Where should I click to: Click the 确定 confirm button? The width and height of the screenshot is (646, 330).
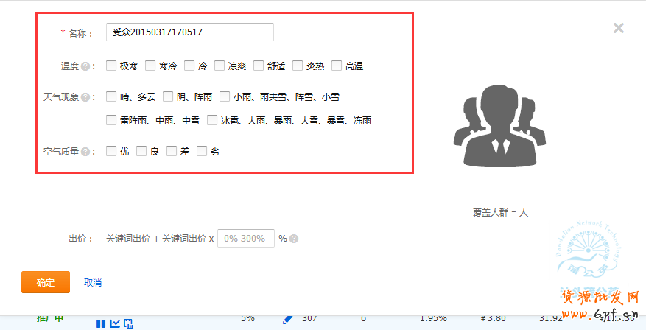46,282
